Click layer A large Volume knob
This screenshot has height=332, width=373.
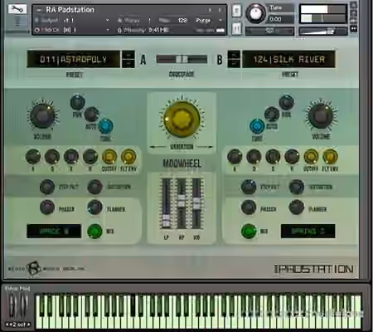42,115
